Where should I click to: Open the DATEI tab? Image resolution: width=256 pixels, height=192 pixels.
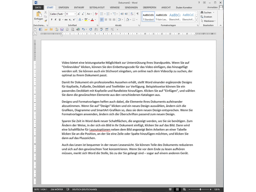[38, 7]
